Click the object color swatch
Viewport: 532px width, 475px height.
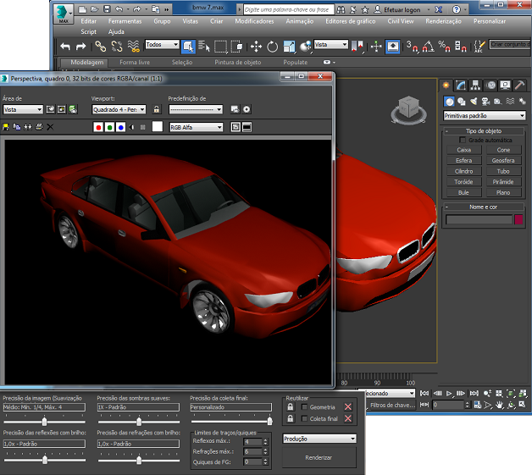518,220
